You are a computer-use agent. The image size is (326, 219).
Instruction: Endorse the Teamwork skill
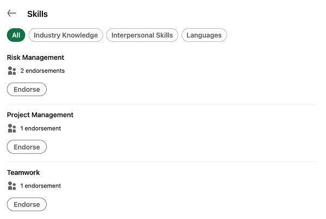(27, 204)
